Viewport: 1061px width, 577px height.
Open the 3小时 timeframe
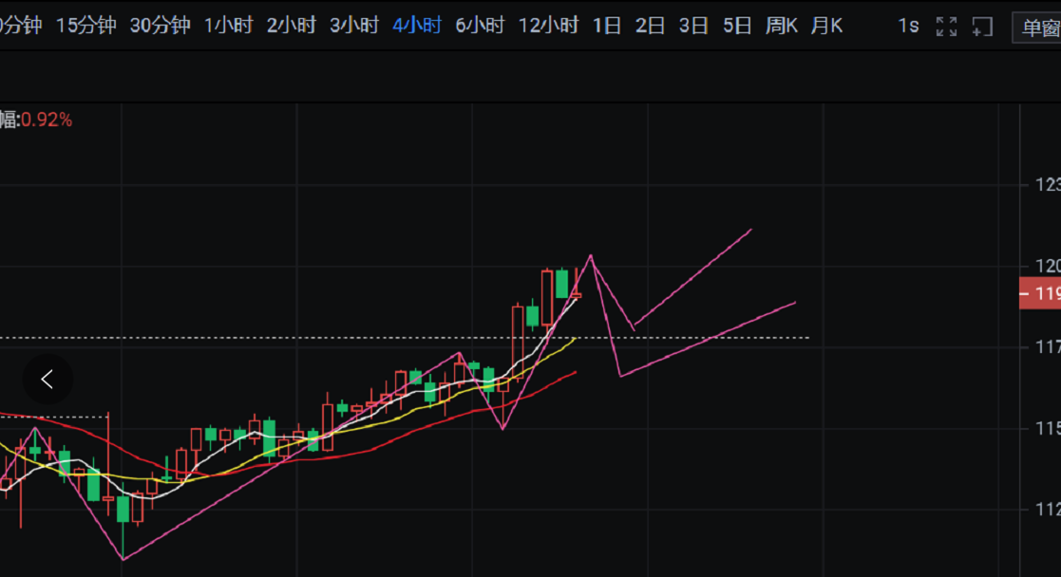[354, 26]
